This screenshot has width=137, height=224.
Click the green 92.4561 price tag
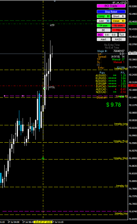point(133,24)
